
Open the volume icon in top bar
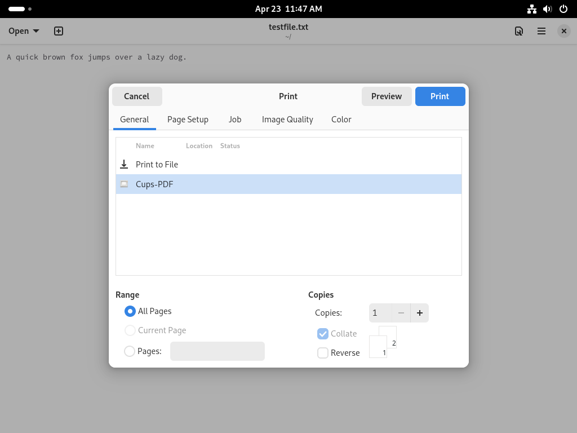click(x=548, y=9)
